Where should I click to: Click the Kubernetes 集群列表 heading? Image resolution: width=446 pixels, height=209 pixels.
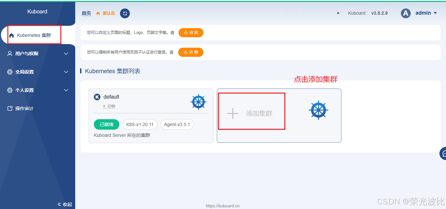click(113, 71)
